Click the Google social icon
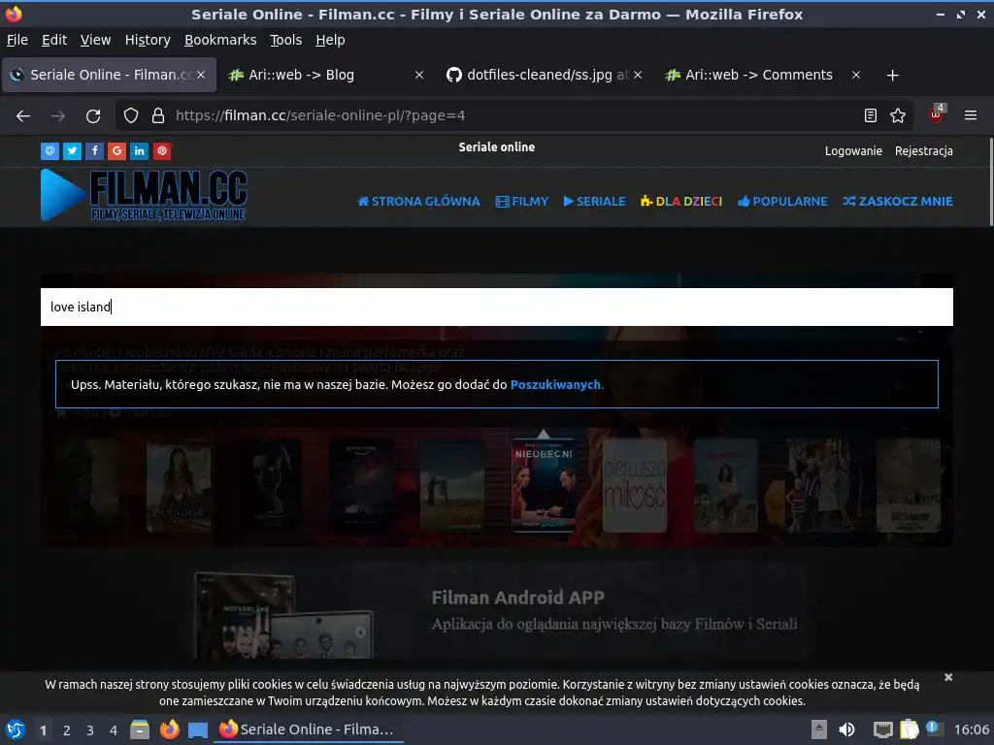 pyautogui.click(x=116, y=150)
